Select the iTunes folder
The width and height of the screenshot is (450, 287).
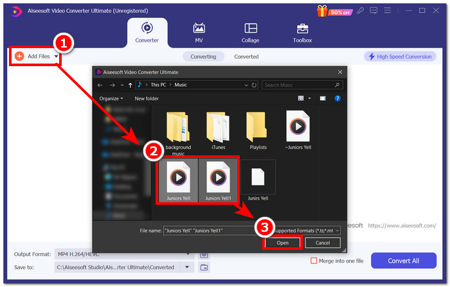[x=218, y=130]
